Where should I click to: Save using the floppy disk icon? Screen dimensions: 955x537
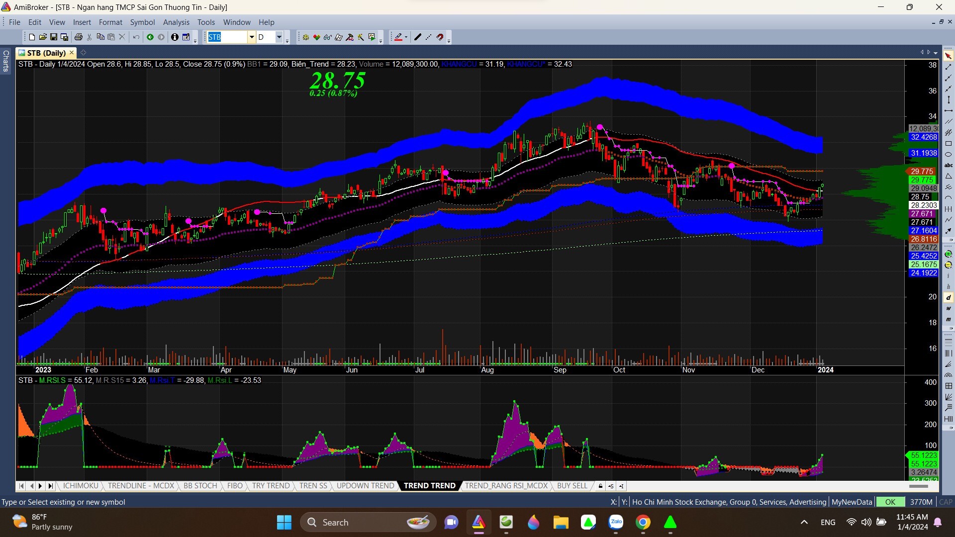(54, 37)
